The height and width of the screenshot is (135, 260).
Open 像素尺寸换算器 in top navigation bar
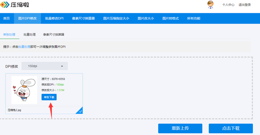[x=84, y=18]
